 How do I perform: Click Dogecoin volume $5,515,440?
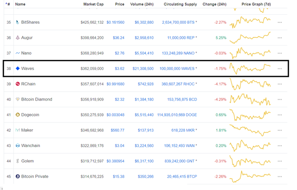144,115
